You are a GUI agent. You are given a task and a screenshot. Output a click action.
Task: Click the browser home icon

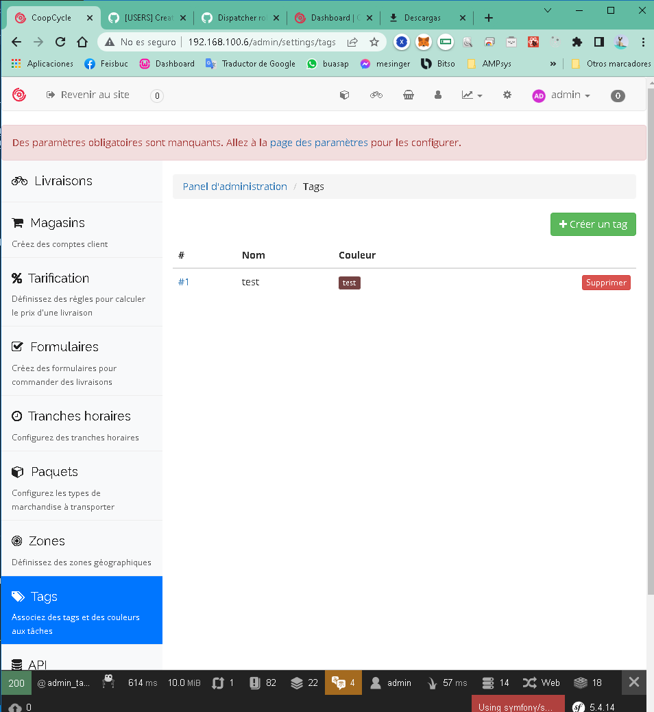click(82, 43)
